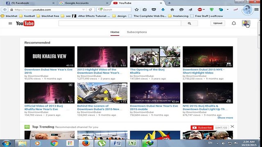Play the WATCH THE LIVE STREAM thumbnail
Viewport: 262px width, 147px height.
[155, 93]
